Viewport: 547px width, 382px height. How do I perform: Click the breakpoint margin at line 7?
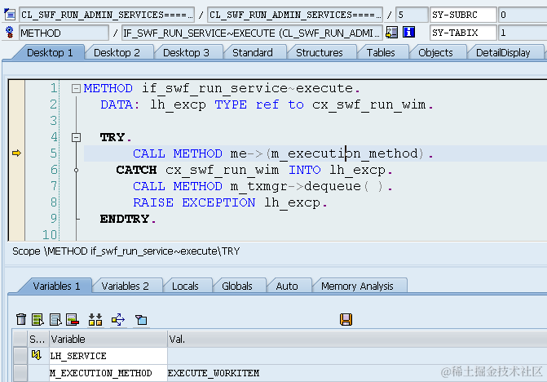coord(16,186)
